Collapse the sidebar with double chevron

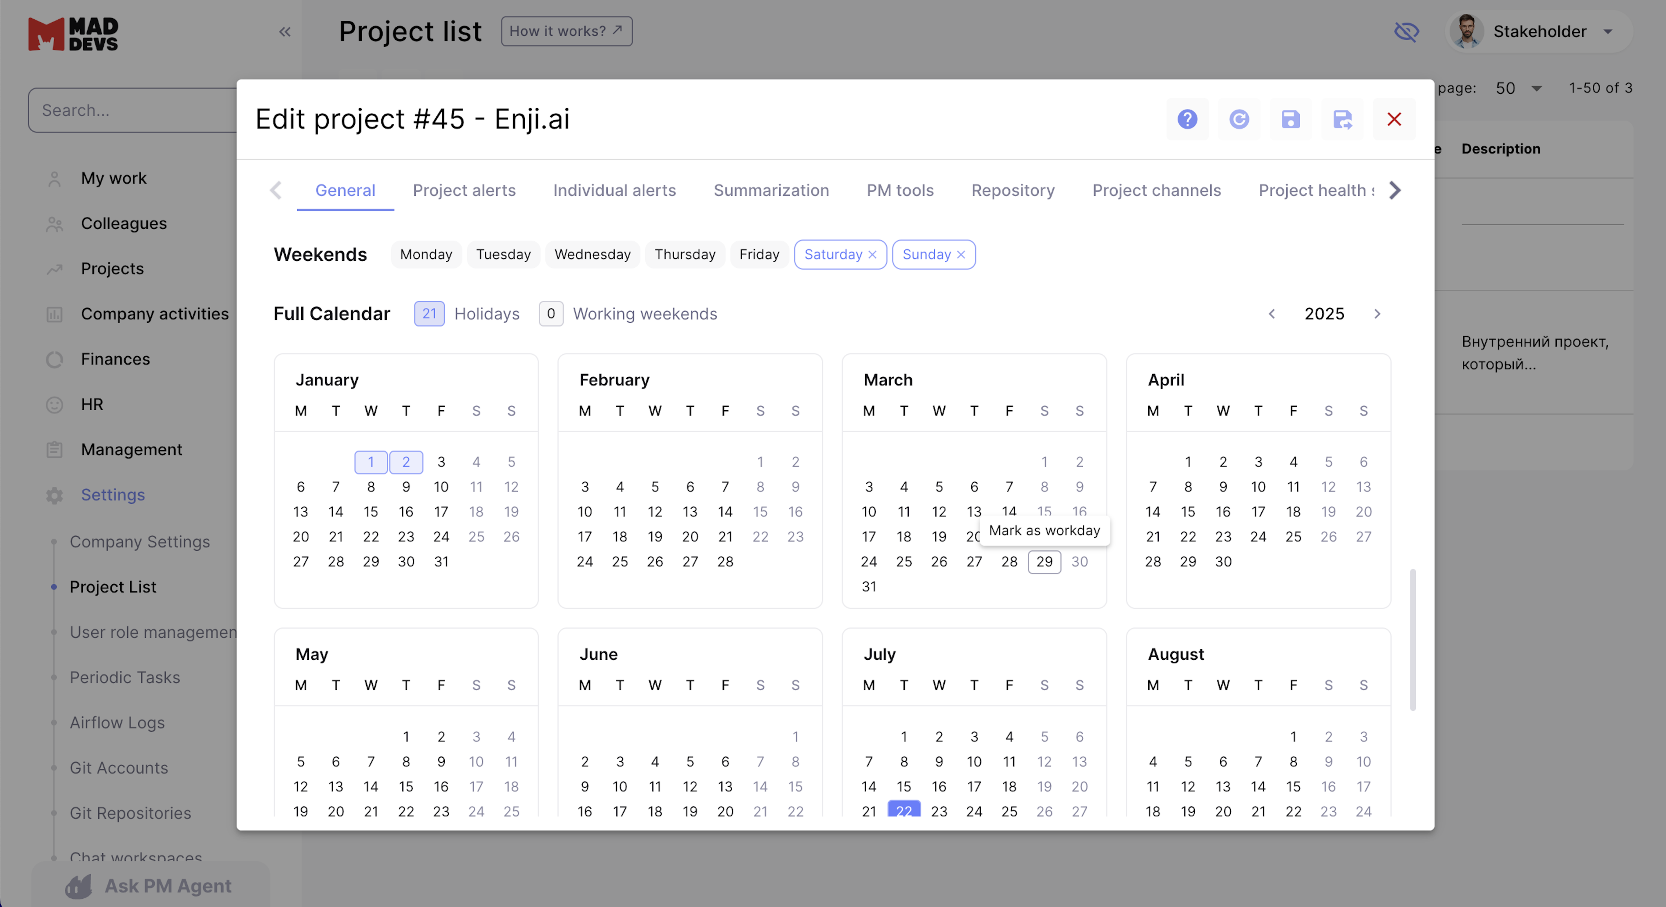click(x=285, y=32)
